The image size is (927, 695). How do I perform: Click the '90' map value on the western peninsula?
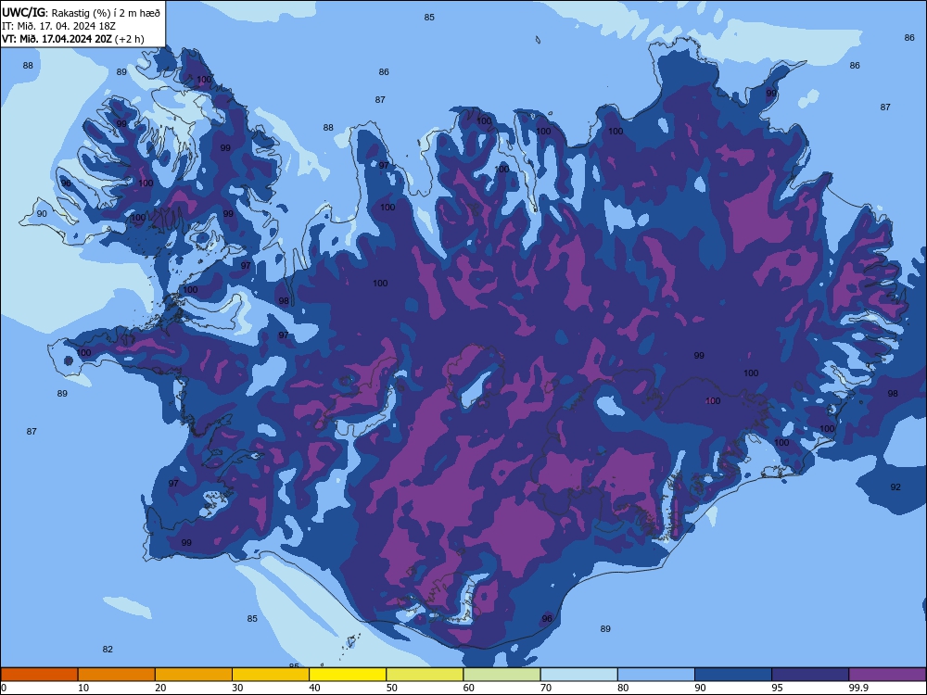point(42,213)
